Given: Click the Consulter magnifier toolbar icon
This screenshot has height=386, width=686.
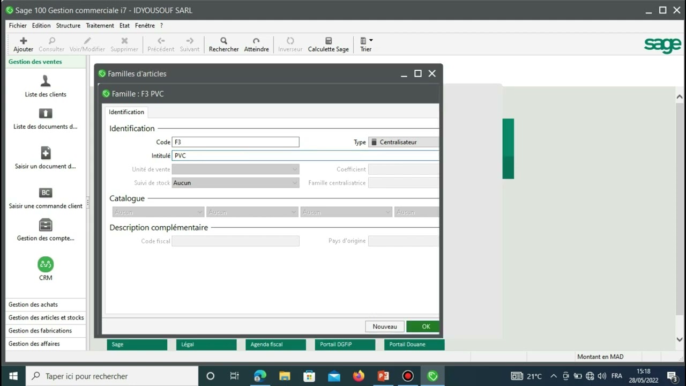Looking at the screenshot, I should (51, 41).
